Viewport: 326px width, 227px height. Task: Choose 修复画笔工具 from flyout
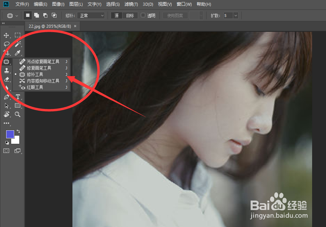click(42, 68)
